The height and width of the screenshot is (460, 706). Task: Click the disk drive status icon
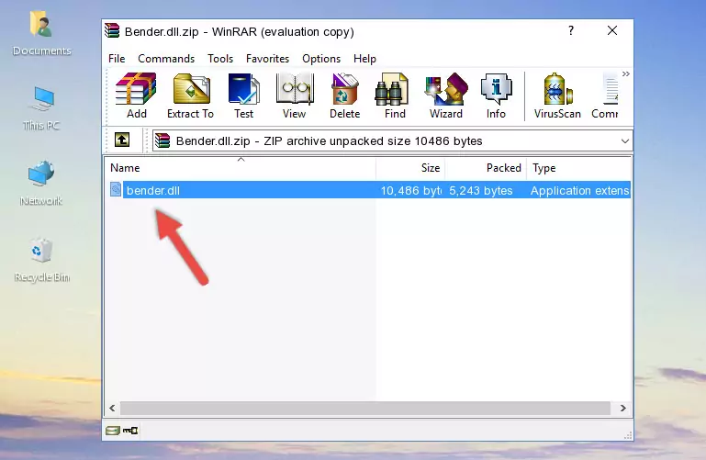(113, 431)
